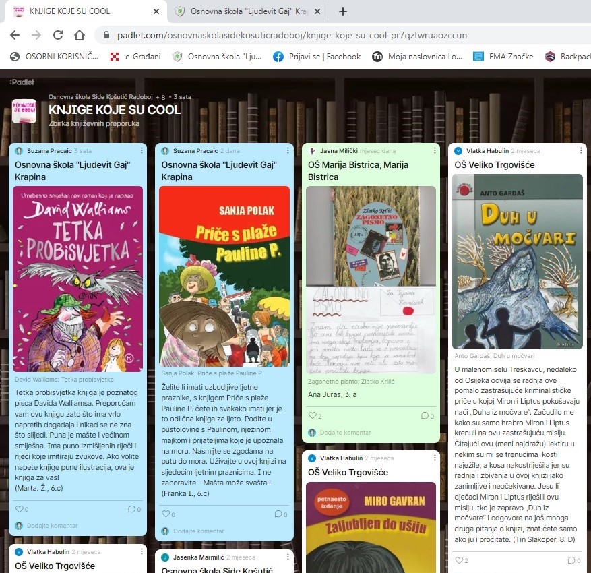Click the text Ana Juras, 3. a
This screenshot has height=573, width=591.
click(x=332, y=394)
